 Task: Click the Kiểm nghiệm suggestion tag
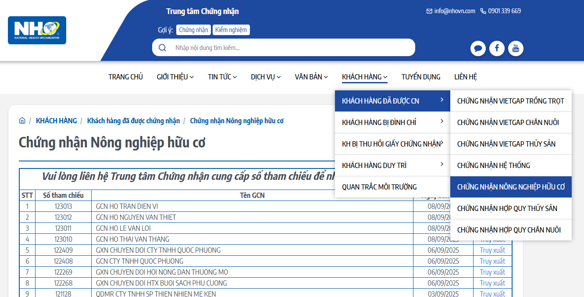(x=231, y=30)
